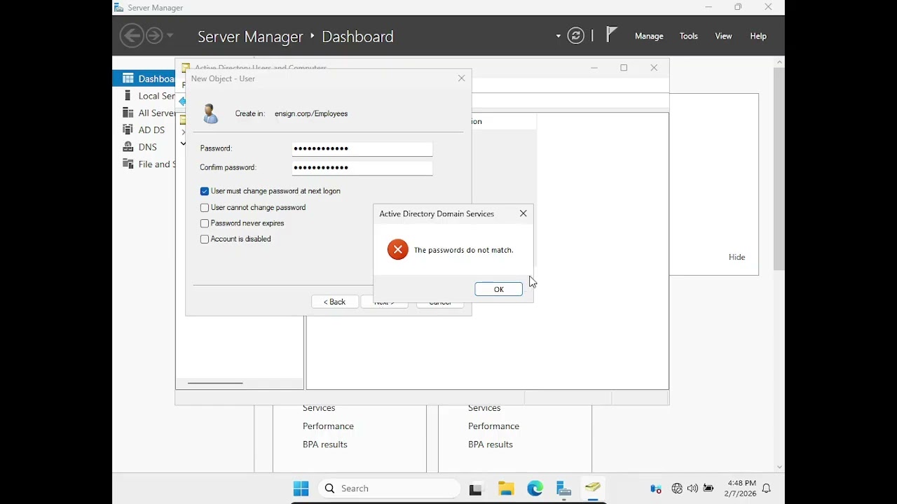Open notification bell in system tray
Screen dimensions: 897x504
(767, 489)
